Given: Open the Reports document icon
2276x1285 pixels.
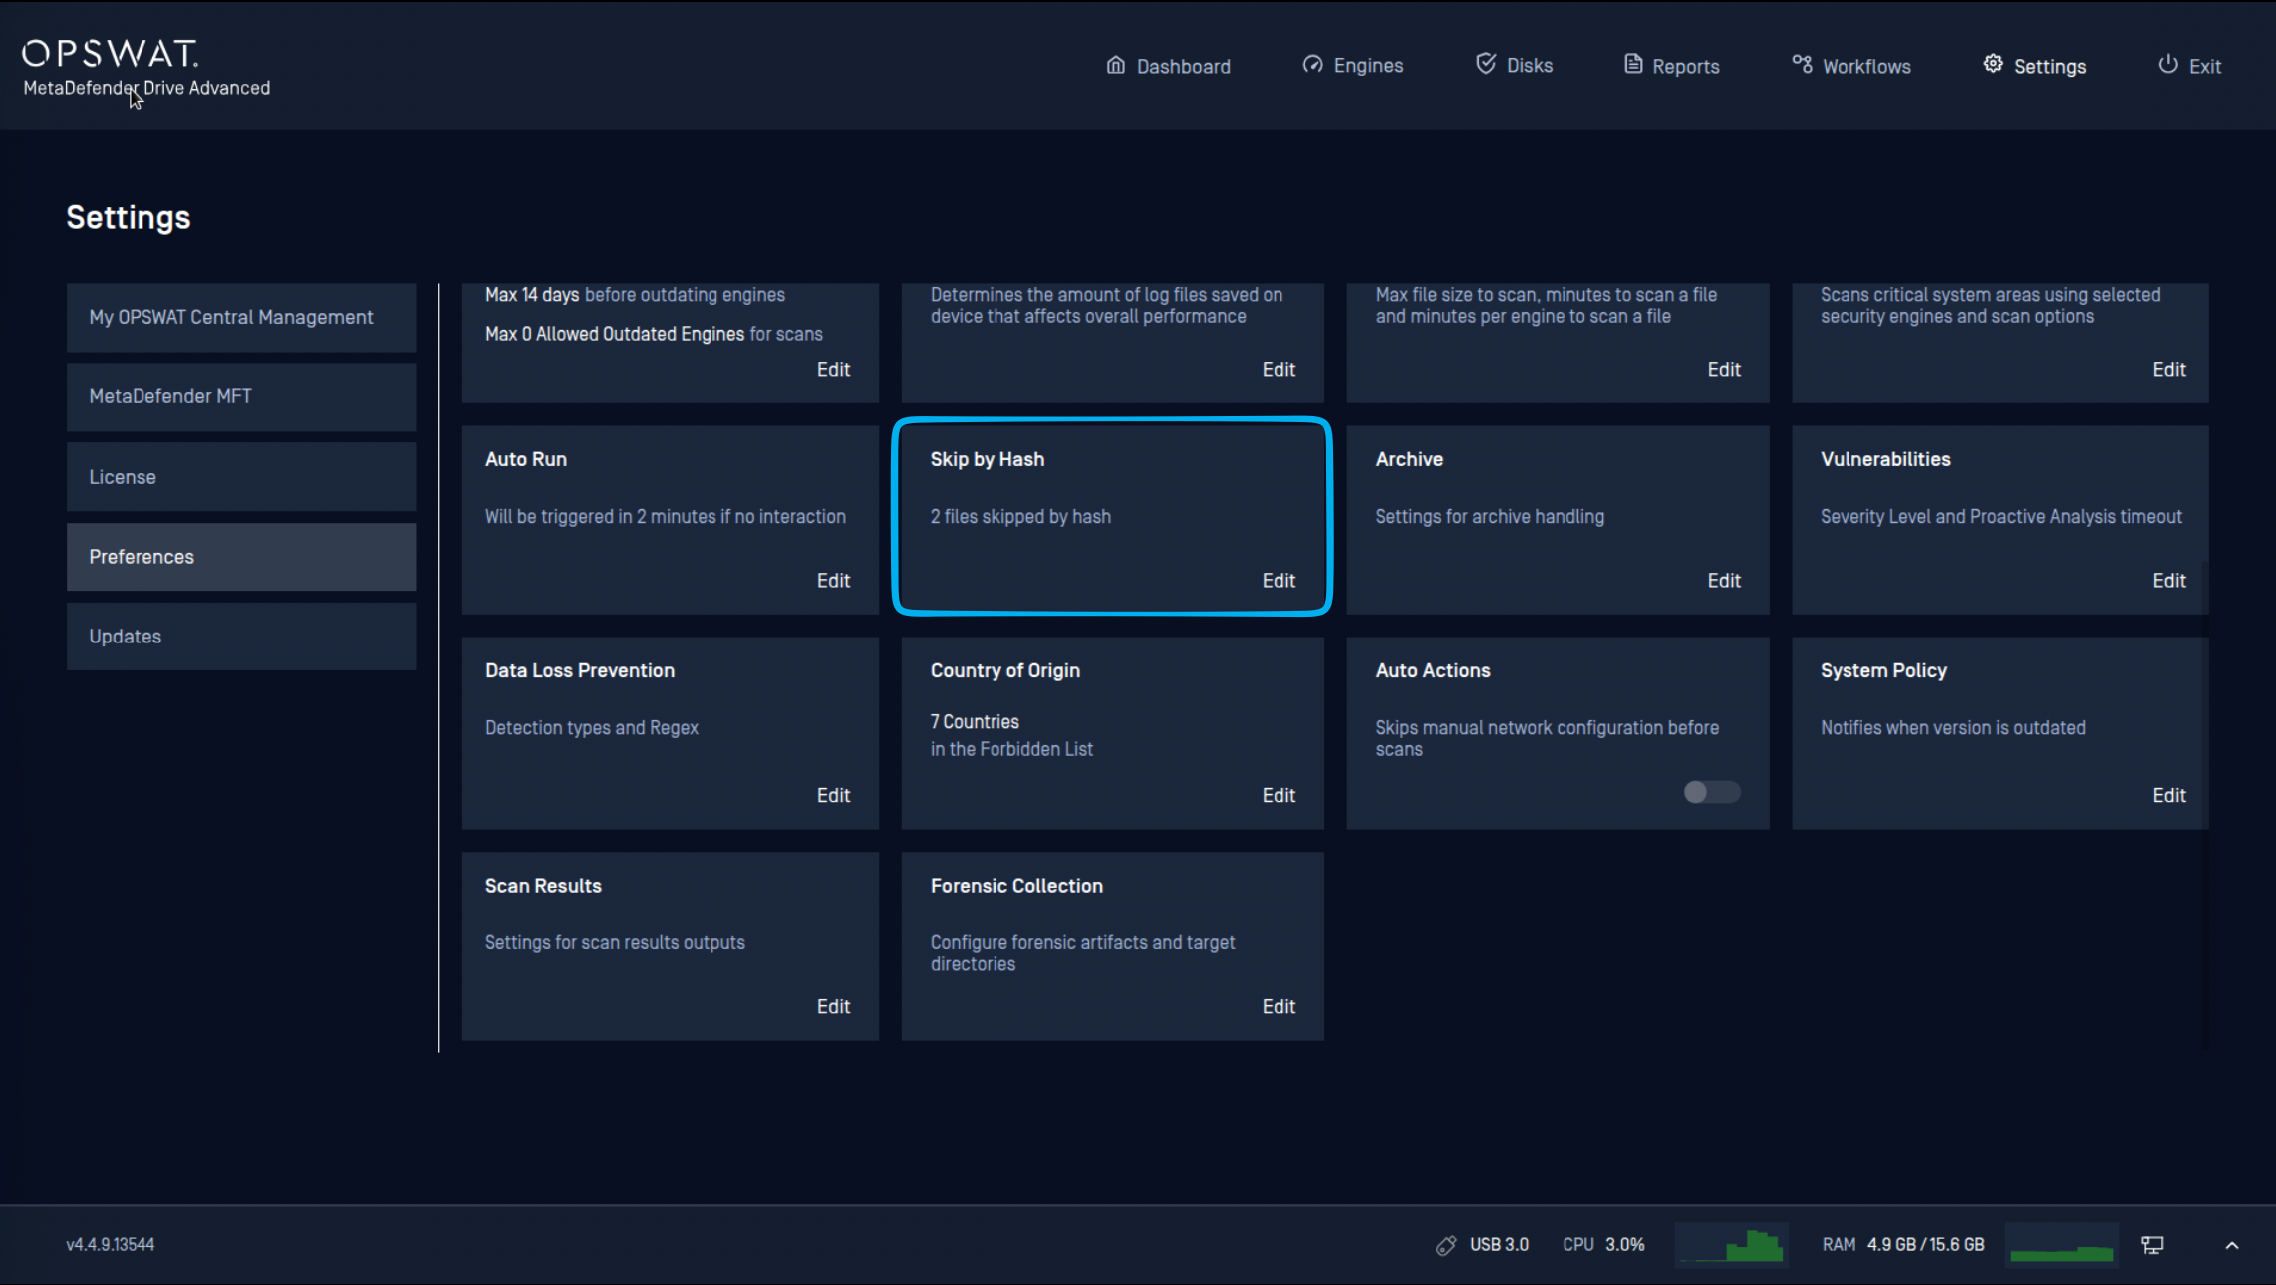Looking at the screenshot, I should click(1632, 65).
